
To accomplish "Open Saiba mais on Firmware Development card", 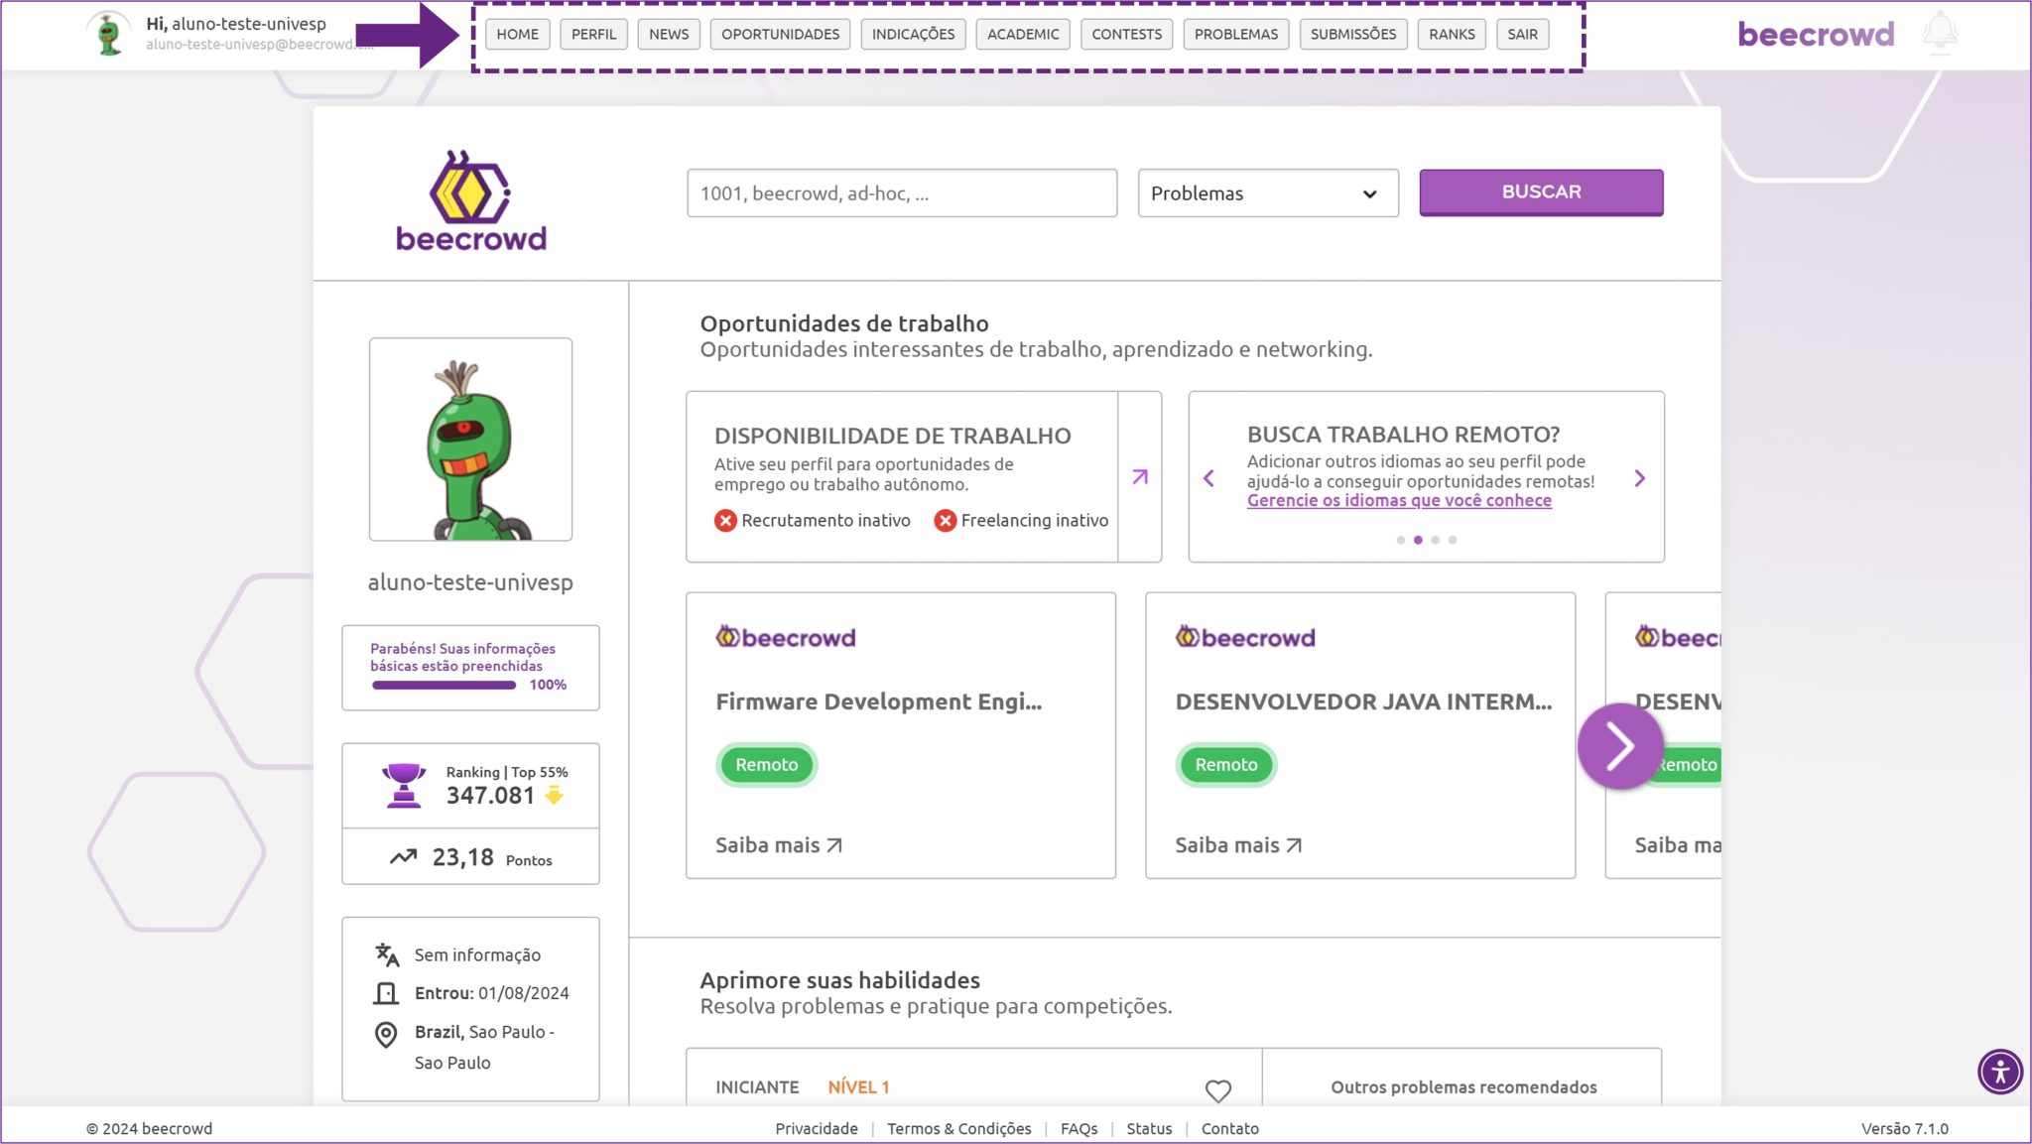I will [x=779, y=845].
